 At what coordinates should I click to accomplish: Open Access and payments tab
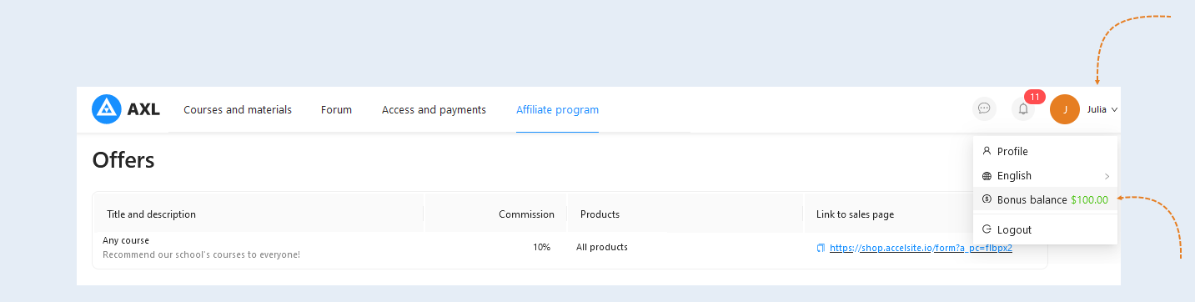click(x=434, y=109)
